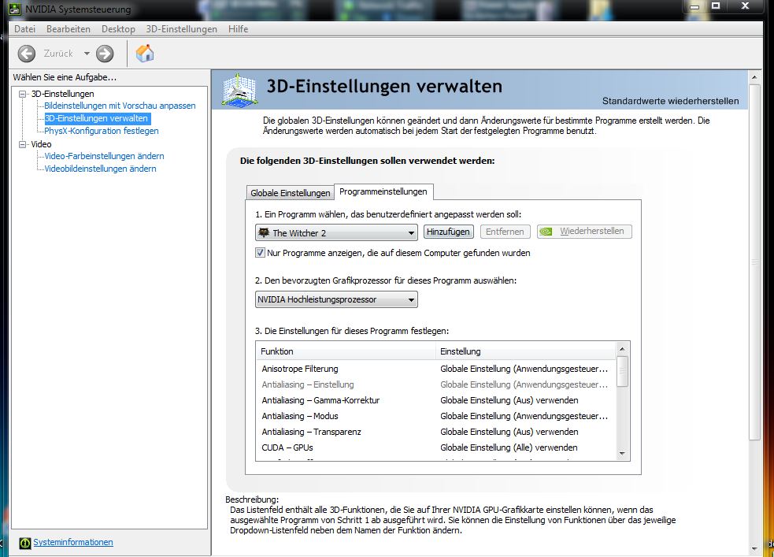This screenshot has height=557, width=774.
Task: Click the Forward arrow icon
Action: [x=105, y=54]
